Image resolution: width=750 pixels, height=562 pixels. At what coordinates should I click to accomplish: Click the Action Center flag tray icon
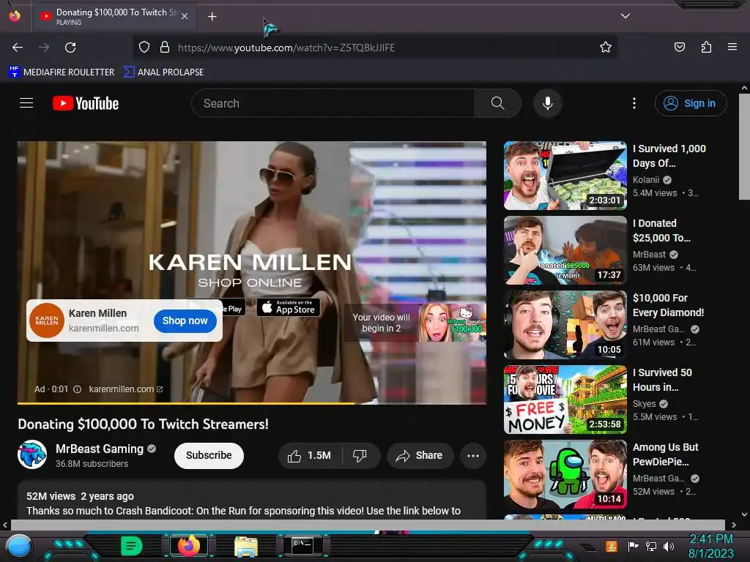[634, 546]
